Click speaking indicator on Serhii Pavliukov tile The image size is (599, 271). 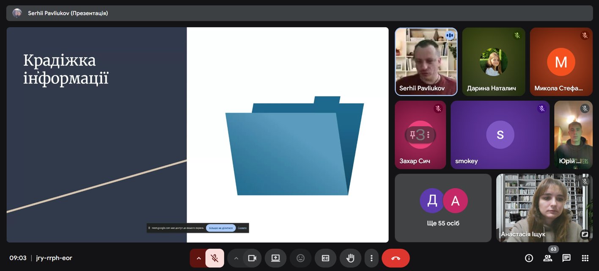click(x=449, y=36)
